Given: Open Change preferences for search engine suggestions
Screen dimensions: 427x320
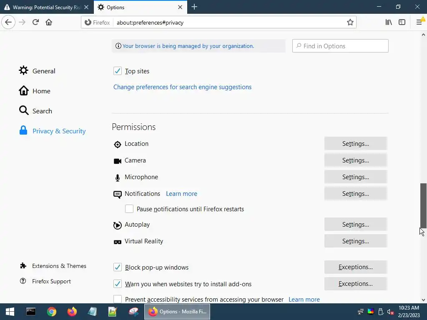Looking at the screenshot, I should pos(182,87).
